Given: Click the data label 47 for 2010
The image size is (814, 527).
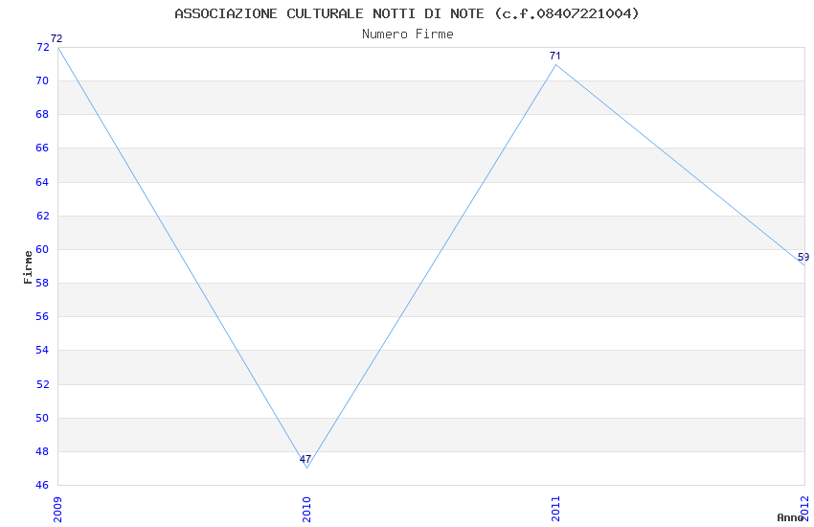Looking at the screenshot, I should pyautogui.click(x=305, y=459).
